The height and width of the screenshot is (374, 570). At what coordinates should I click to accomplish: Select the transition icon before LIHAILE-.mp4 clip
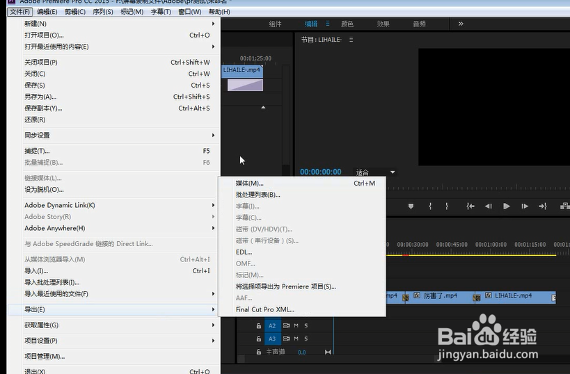click(477, 298)
